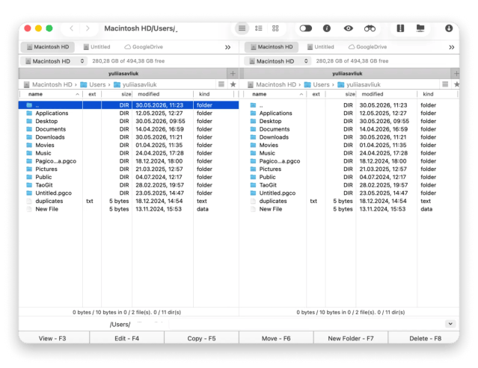
Task: Open right pane history list icon
Action: 445,84
